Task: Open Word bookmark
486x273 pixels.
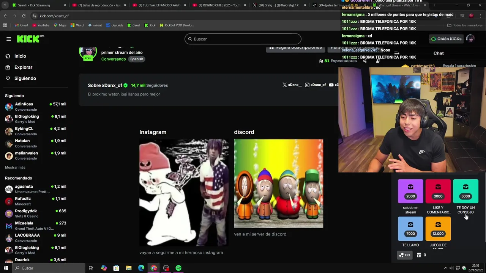Action: pos(77,25)
